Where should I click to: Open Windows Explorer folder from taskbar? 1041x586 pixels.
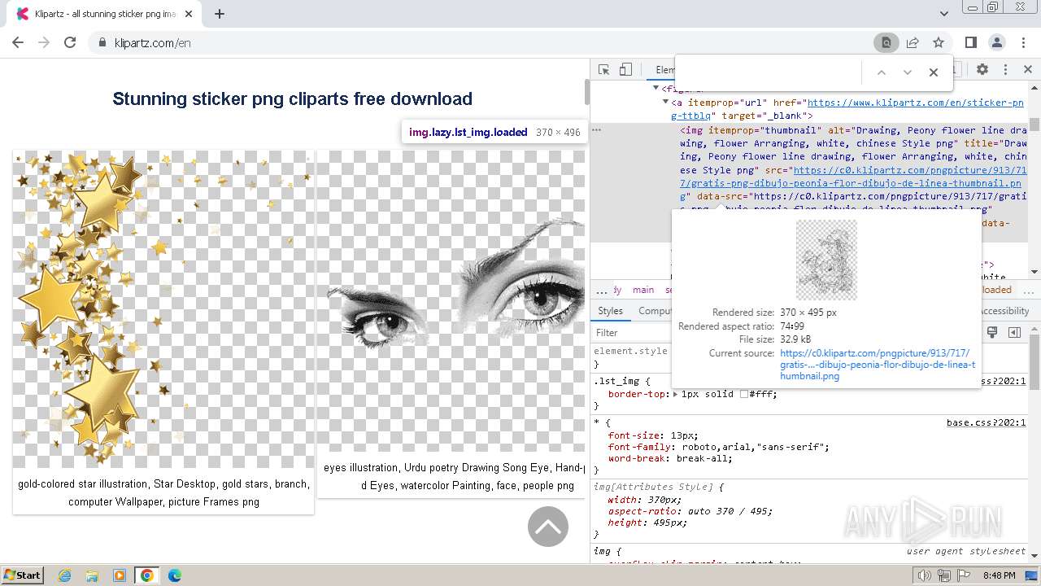[x=92, y=575]
